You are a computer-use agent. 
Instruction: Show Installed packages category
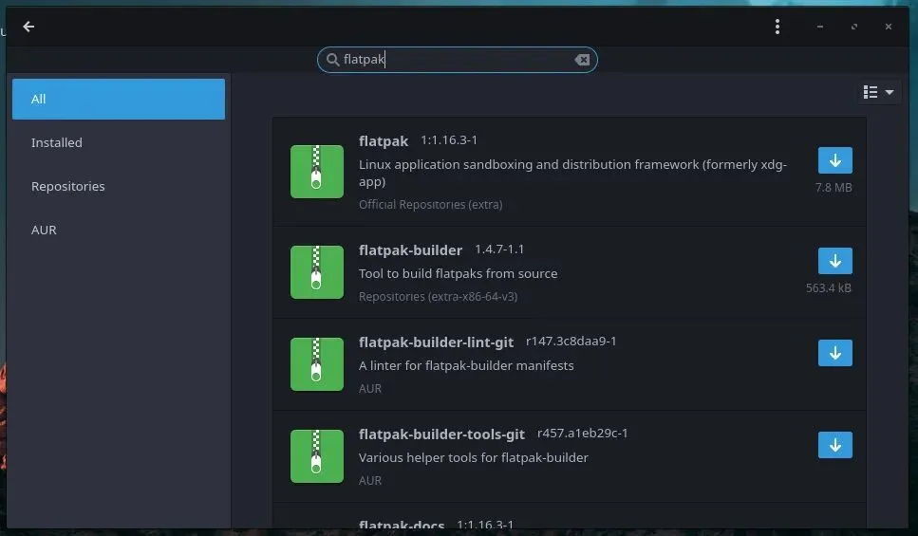pos(119,143)
